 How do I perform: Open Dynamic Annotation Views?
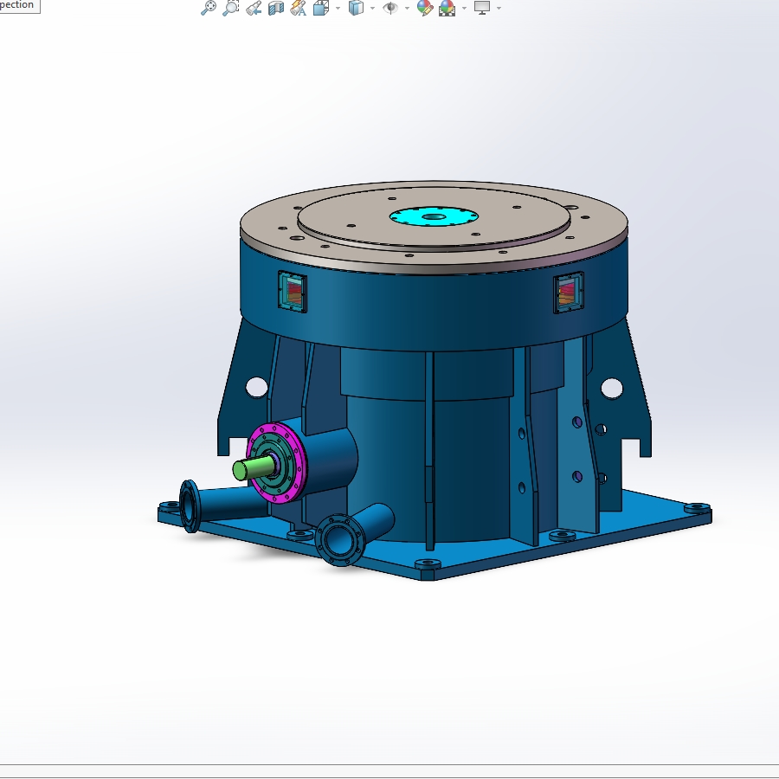298,8
